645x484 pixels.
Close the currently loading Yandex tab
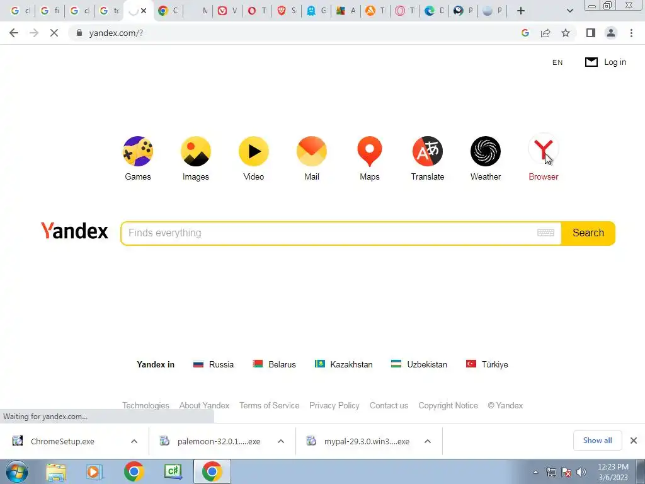144,11
